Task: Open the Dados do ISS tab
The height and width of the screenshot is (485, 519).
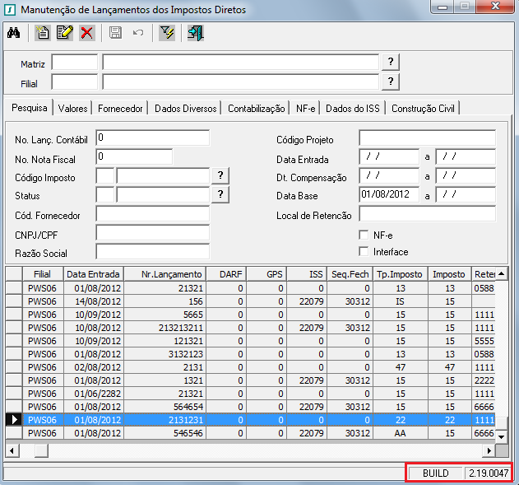Action: point(354,108)
